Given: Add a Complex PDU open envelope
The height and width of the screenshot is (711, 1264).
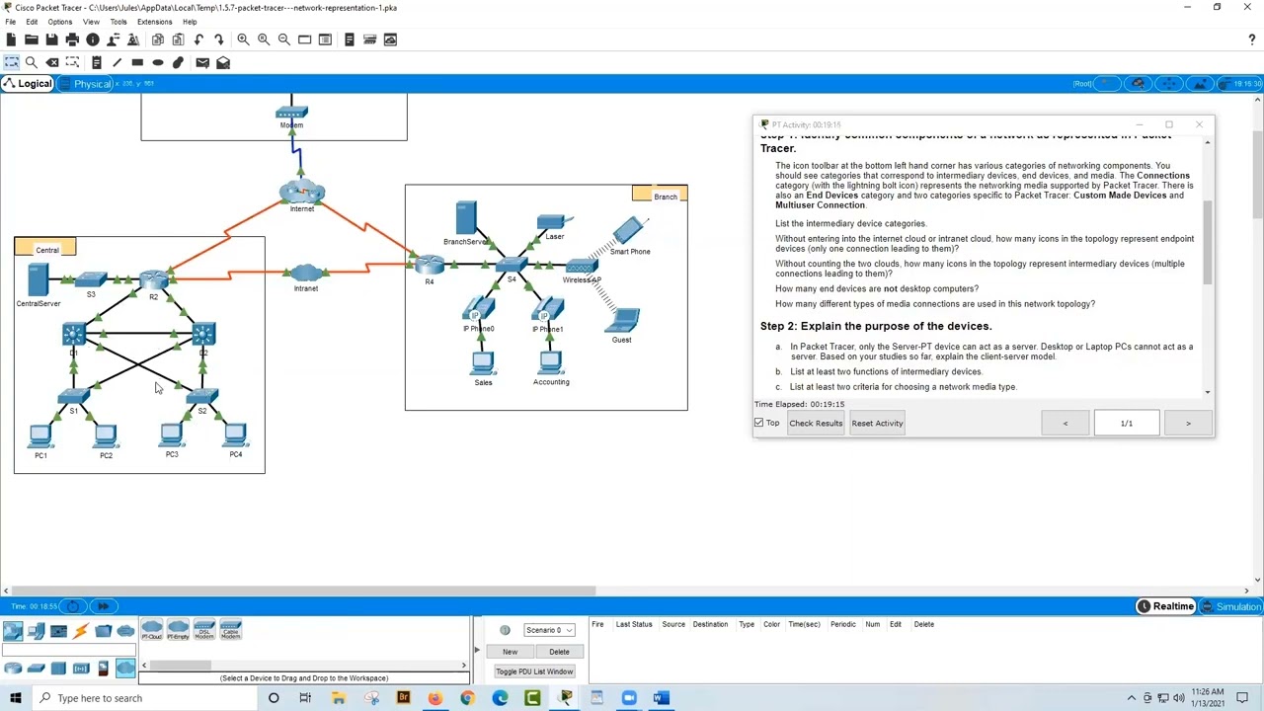Looking at the screenshot, I should (x=223, y=62).
